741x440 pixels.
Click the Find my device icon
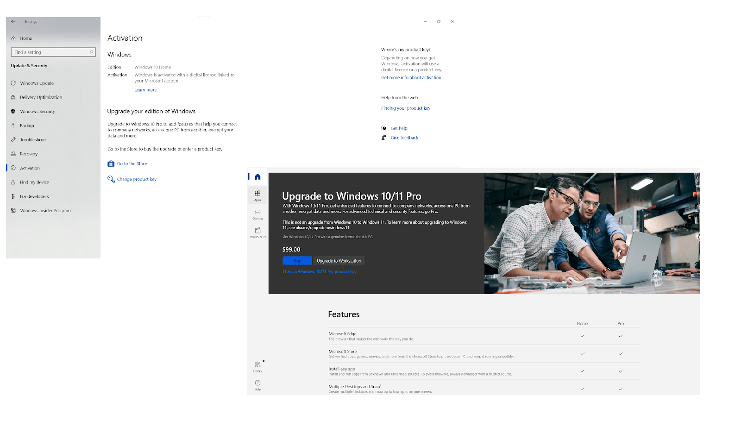pos(13,182)
